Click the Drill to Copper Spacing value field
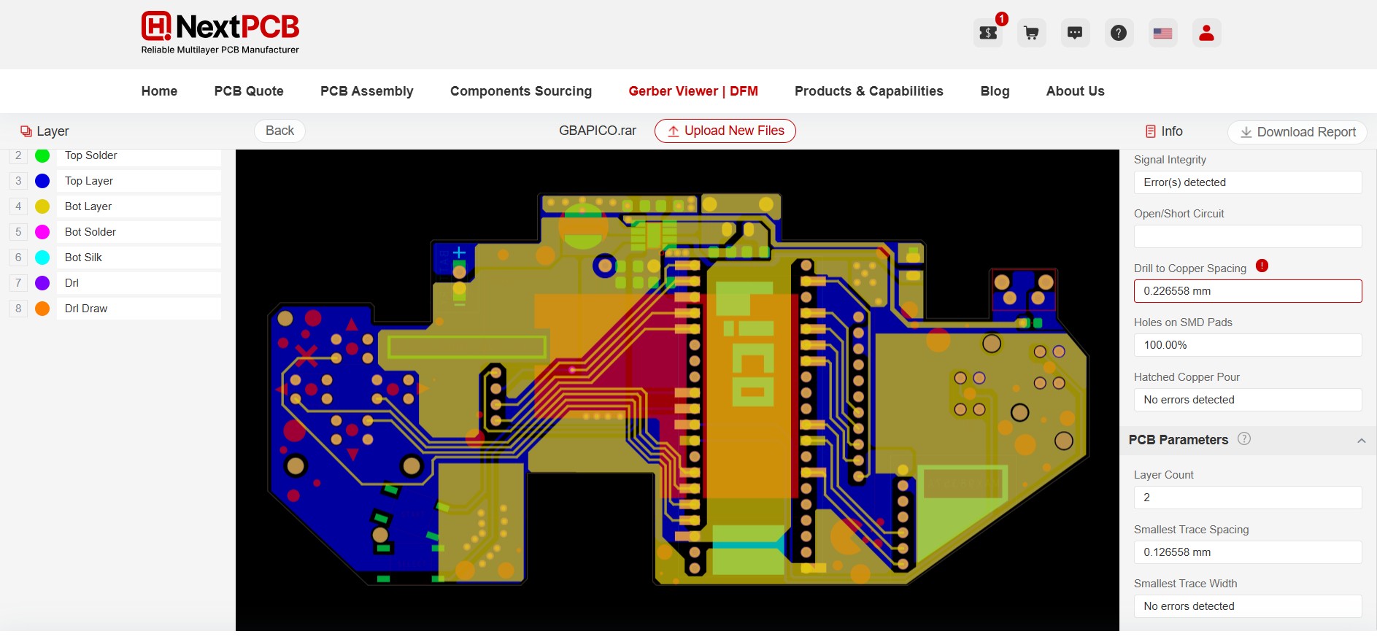 pos(1248,291)
